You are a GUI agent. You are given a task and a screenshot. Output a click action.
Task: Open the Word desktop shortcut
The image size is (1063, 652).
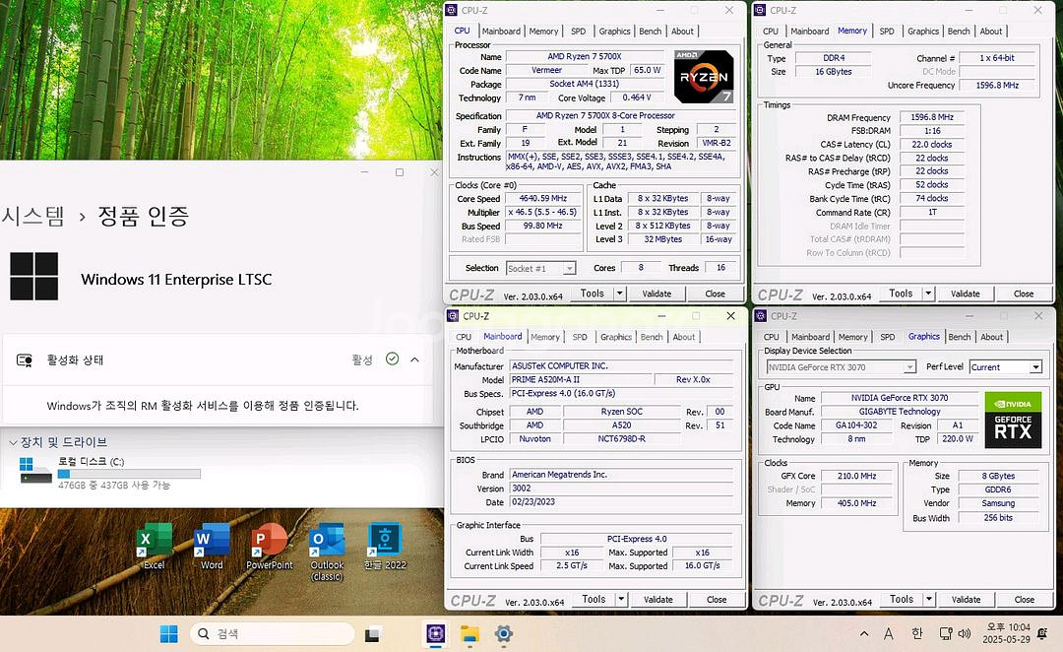click(211, 547)
